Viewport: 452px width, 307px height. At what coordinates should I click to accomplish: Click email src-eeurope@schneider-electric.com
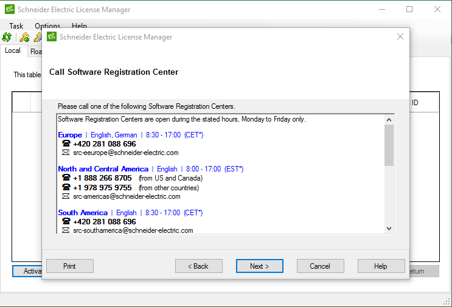(x=126, y=153)
